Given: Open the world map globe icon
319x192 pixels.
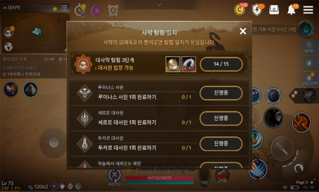Looking at the screenshot, I should coord(8,47).
